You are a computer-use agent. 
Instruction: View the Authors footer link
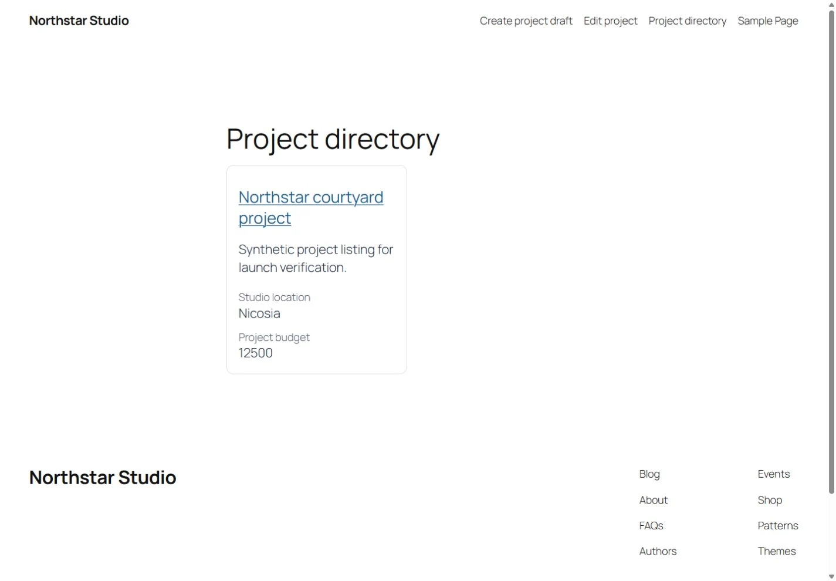coord(658,551)
